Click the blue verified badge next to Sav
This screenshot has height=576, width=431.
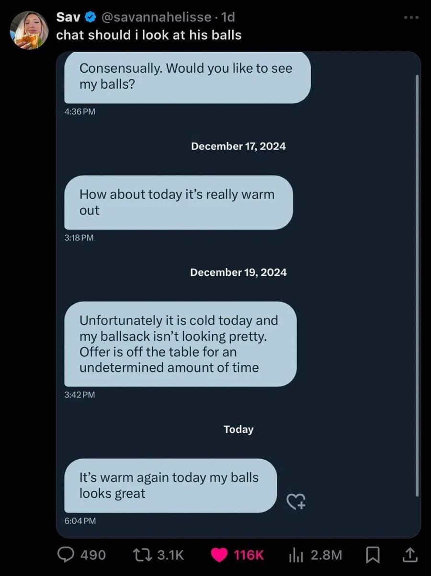90,17
